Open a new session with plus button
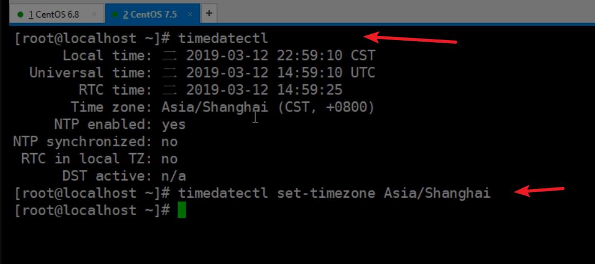The width and height of the screenshot is (595, 264). pos(209,13)
